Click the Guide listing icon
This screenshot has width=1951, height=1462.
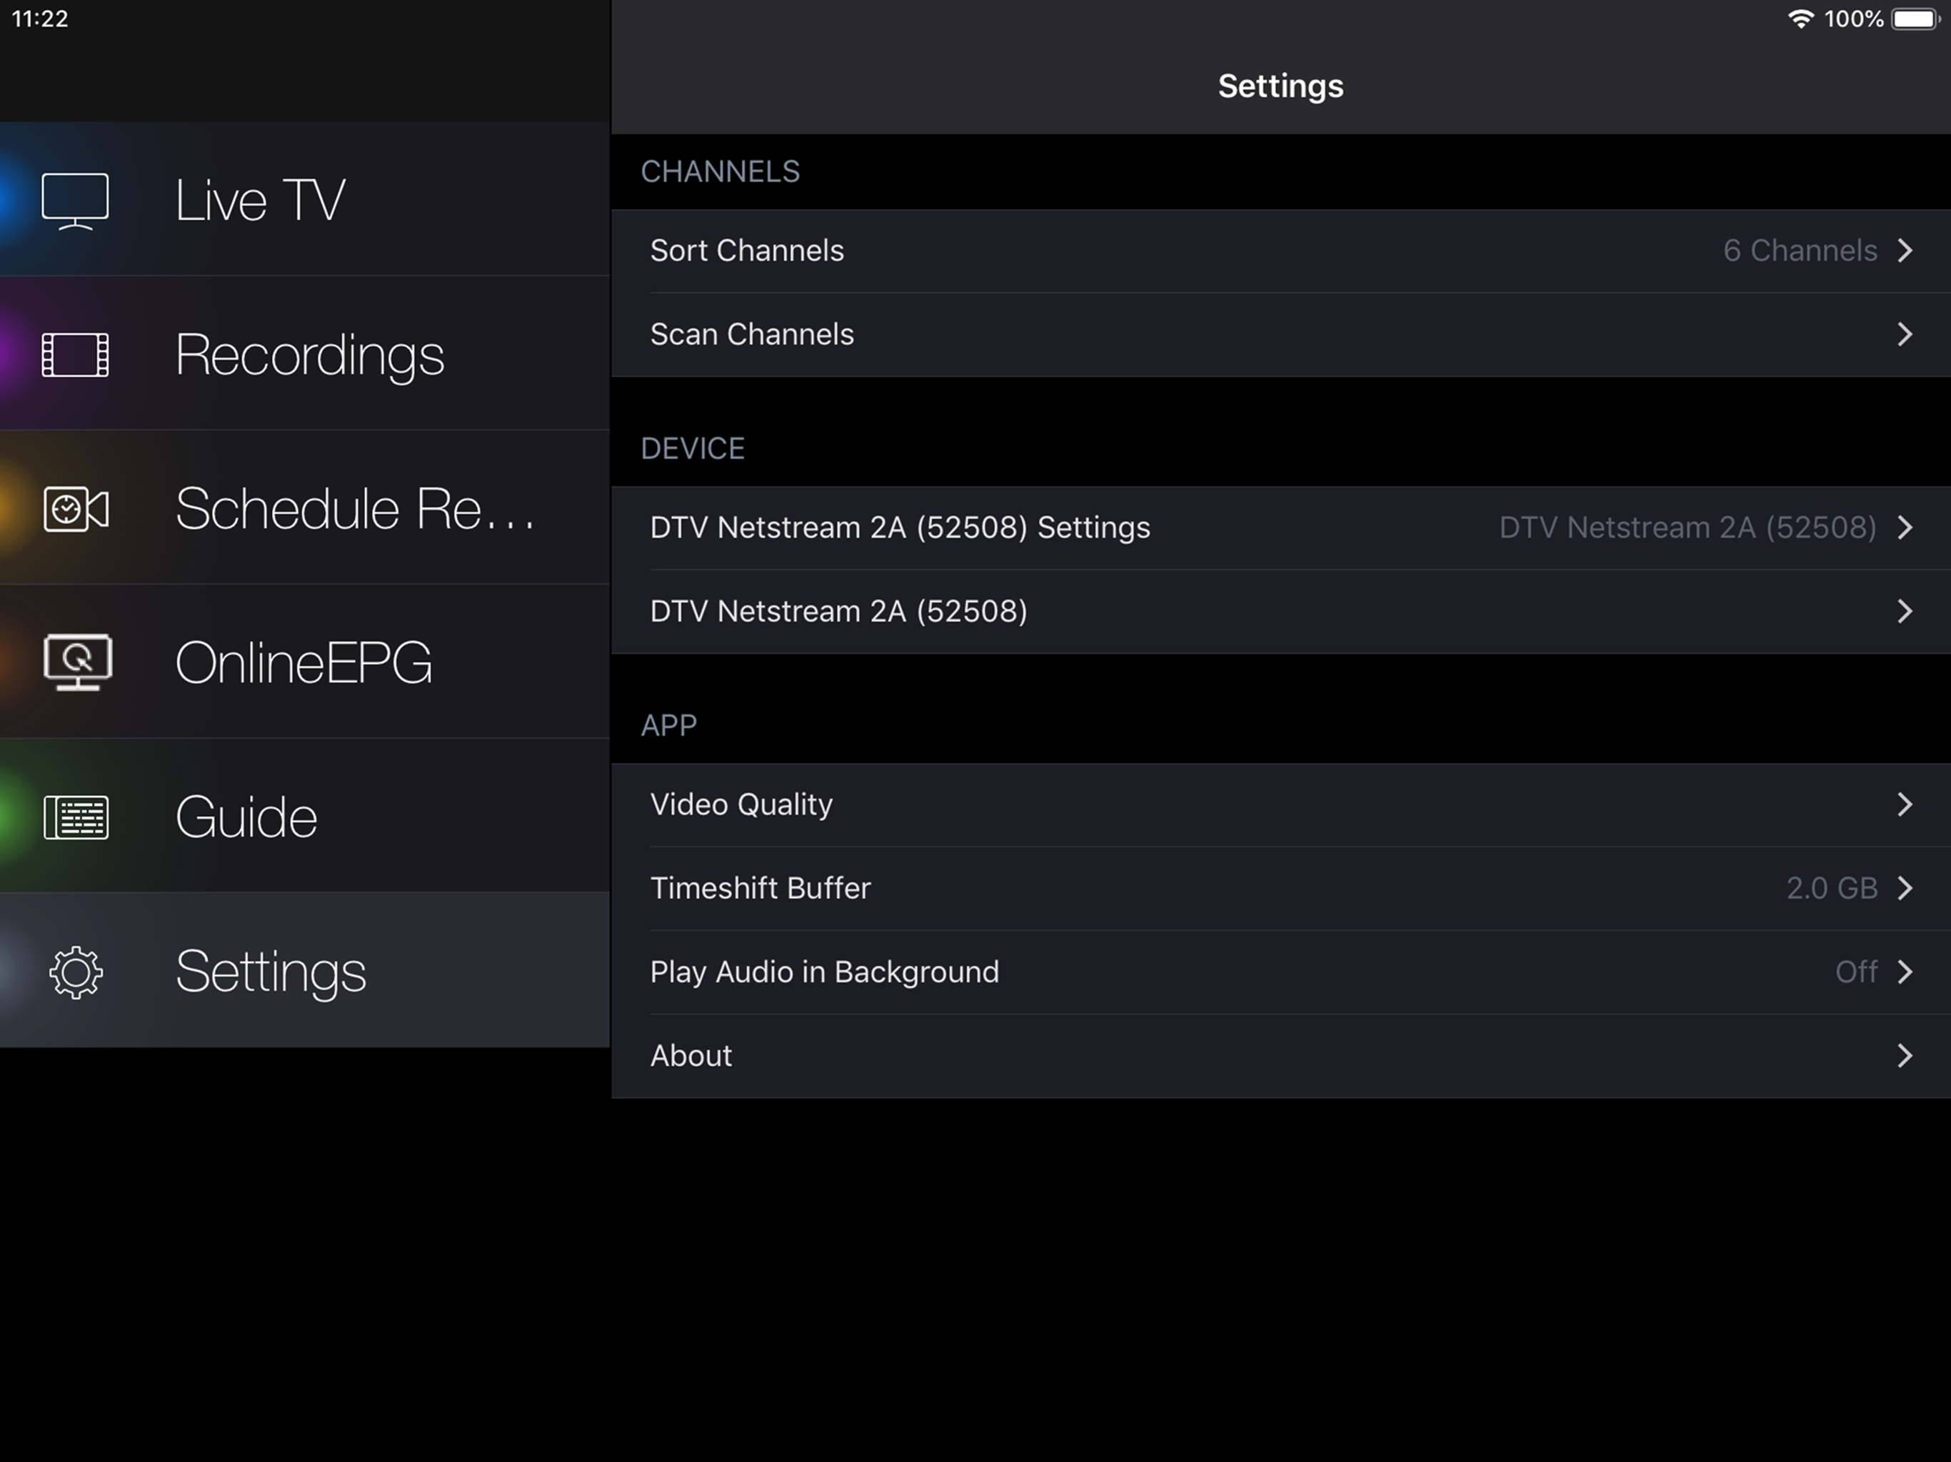click(x=76, y=817)
